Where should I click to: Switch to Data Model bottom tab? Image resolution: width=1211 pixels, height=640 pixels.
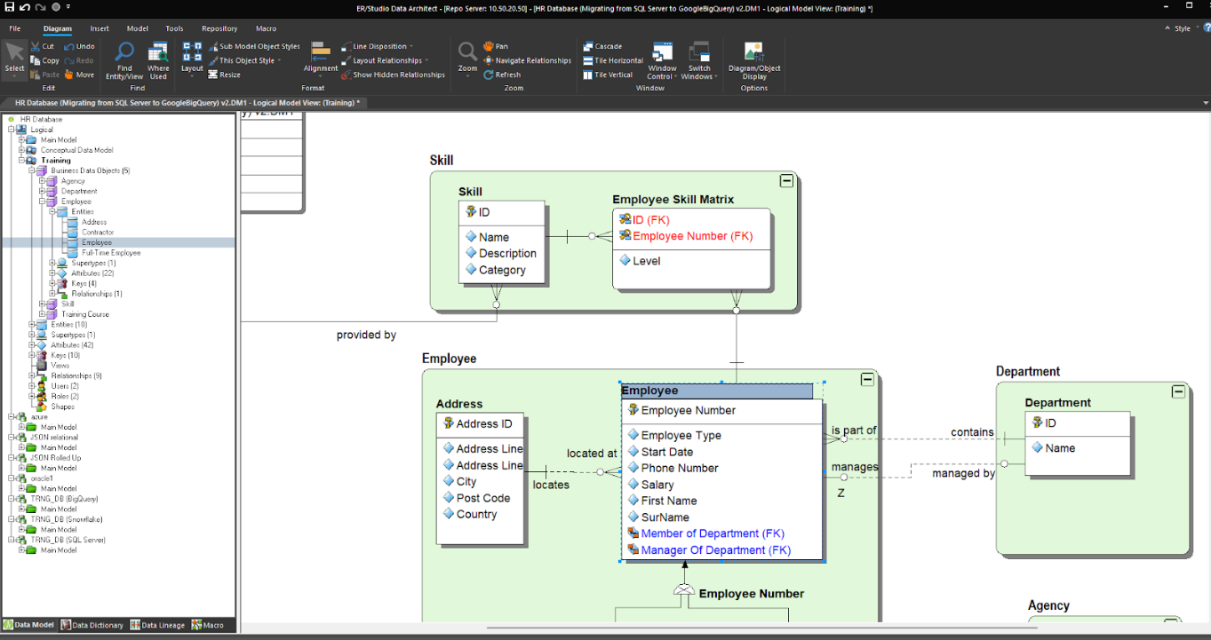tap(28, 625)
